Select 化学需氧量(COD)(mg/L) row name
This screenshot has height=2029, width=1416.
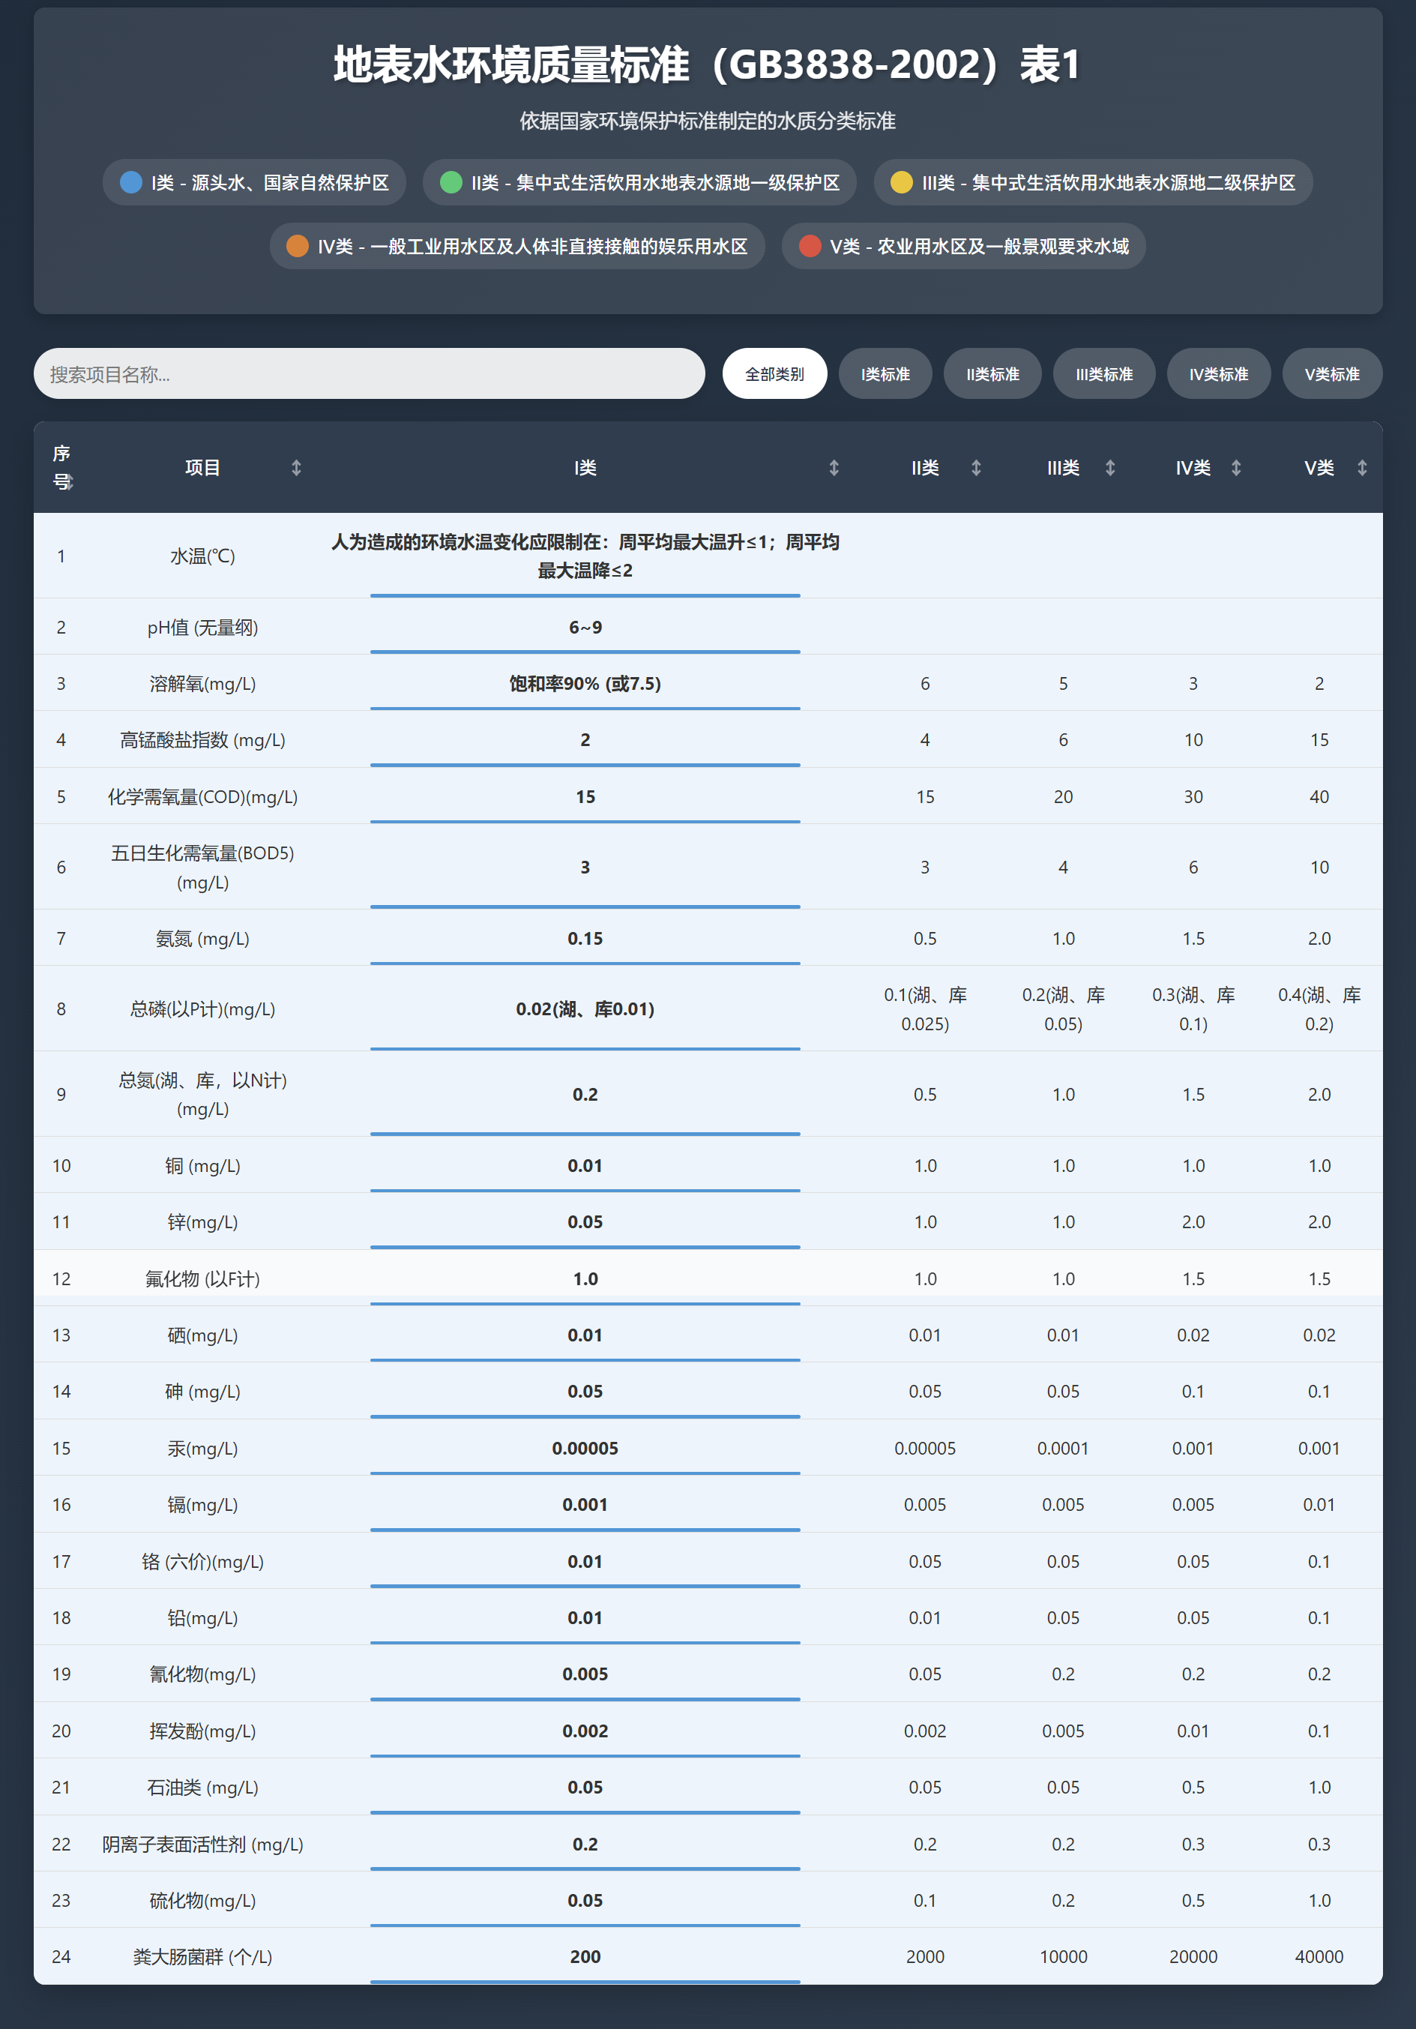click(202, 796)
